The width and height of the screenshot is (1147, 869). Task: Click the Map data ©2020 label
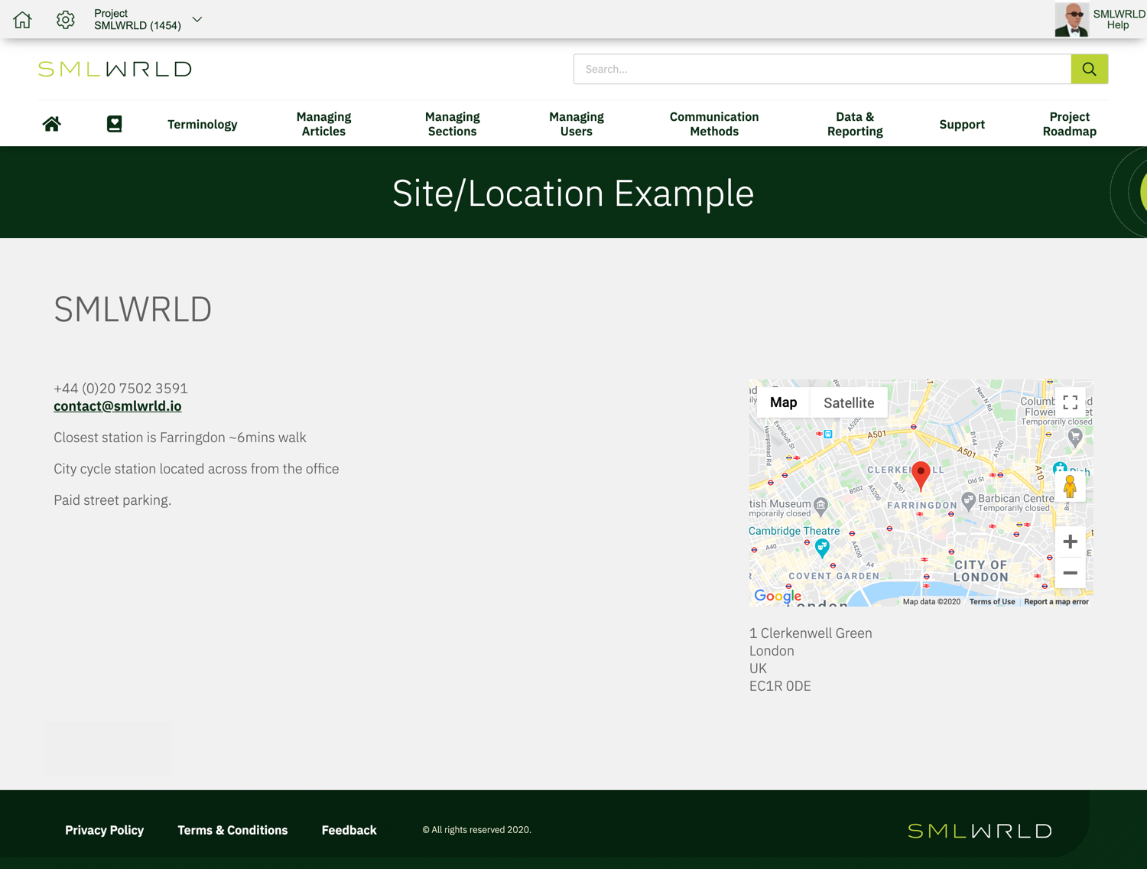[x=931, y=602]
